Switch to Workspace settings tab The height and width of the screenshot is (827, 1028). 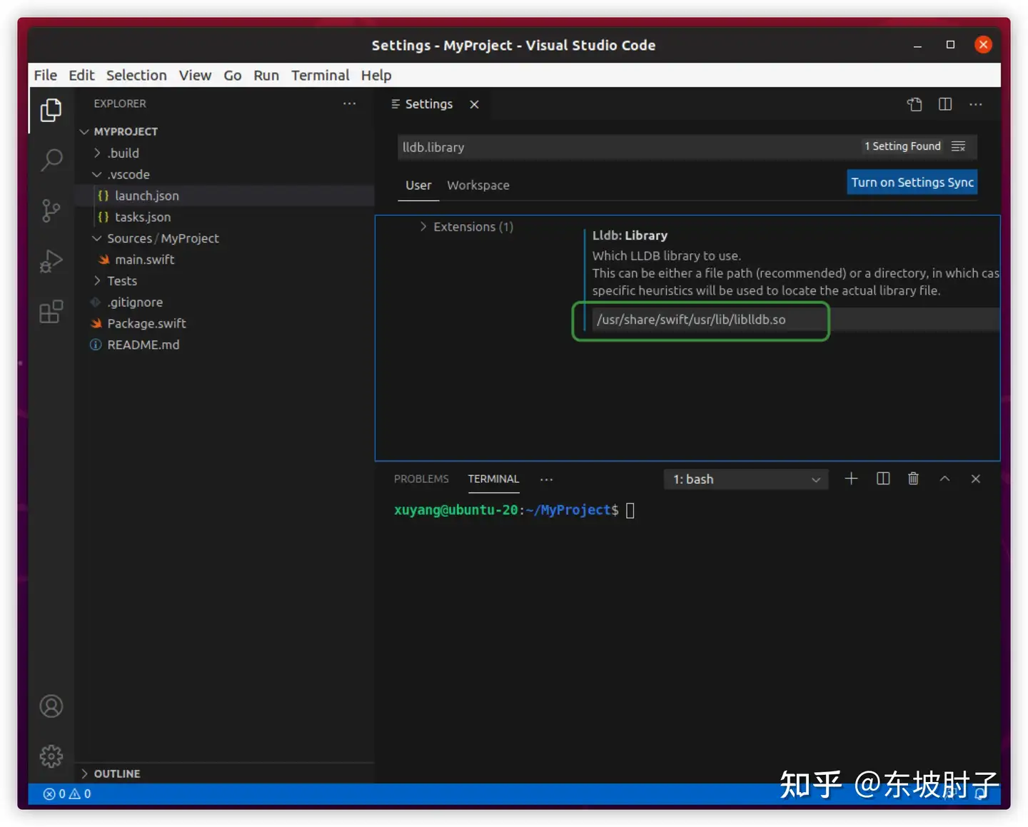[x=478, y=186]
